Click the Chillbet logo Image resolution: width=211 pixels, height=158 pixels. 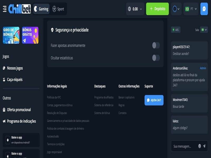pyautogui.click(x=20, y=9)
